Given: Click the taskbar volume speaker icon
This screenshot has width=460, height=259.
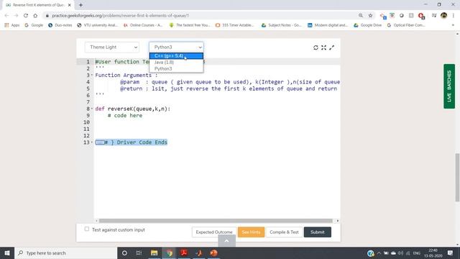Looking at the screenshot, I should click(400, 253).
